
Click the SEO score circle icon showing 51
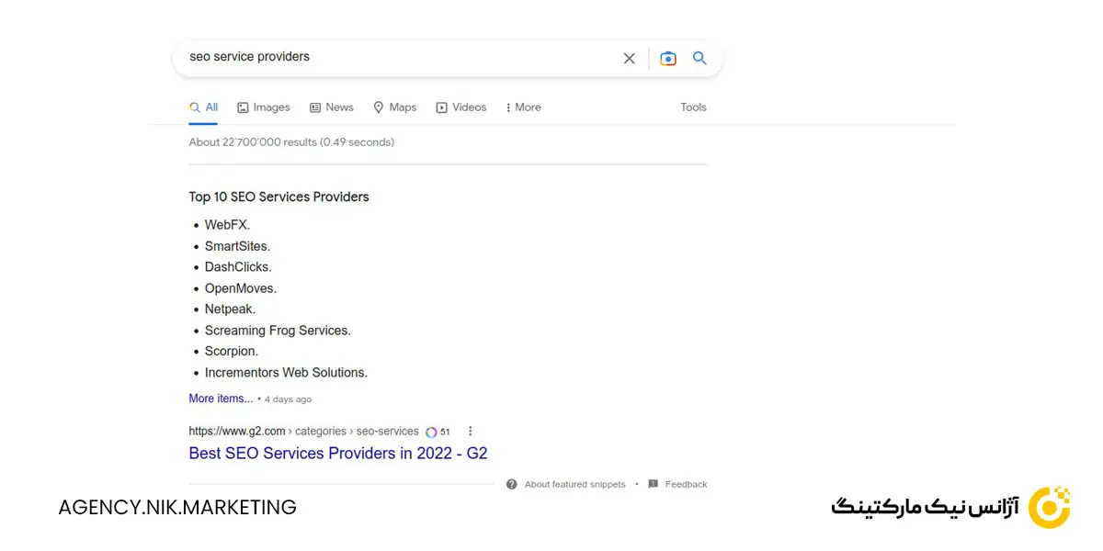[x=431, y=432]
